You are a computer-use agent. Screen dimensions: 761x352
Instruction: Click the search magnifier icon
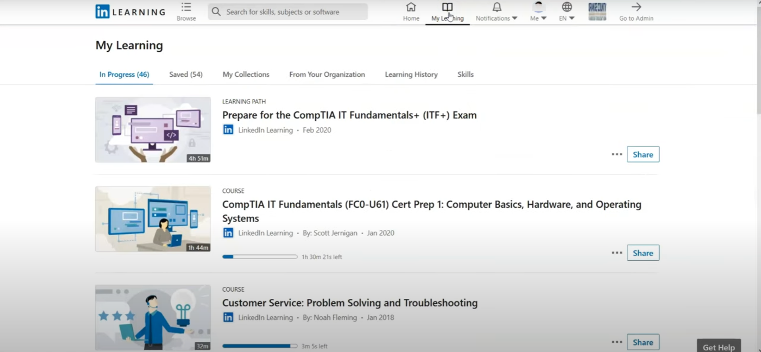[x=216, y=12]
